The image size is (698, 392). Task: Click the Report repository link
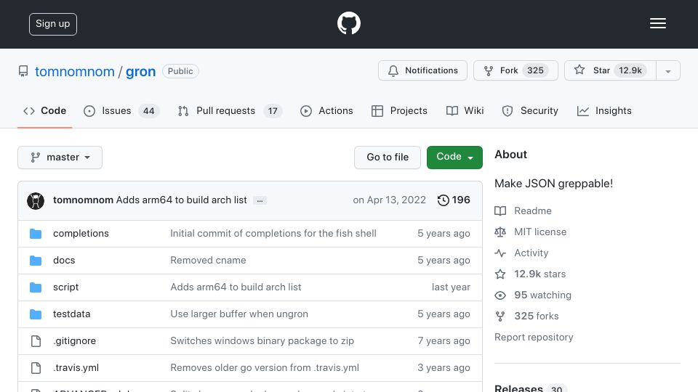[x=534, y=338]
